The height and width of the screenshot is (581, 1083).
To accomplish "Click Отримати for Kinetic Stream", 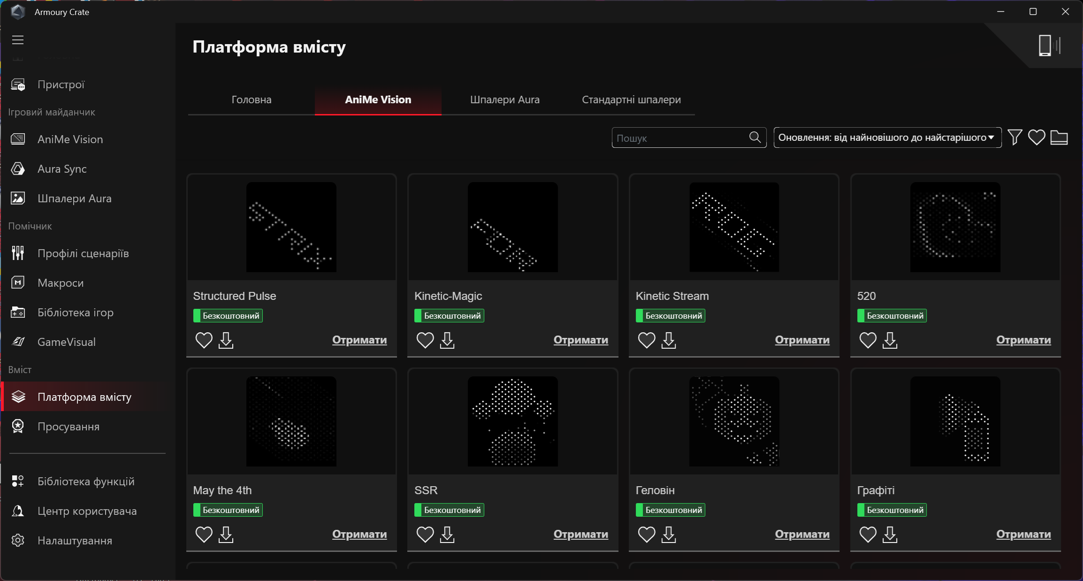I will tap(802, 340).
